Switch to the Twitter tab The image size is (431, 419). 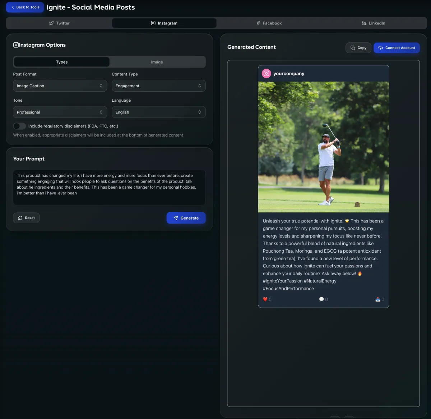click(x=59, y=23)
